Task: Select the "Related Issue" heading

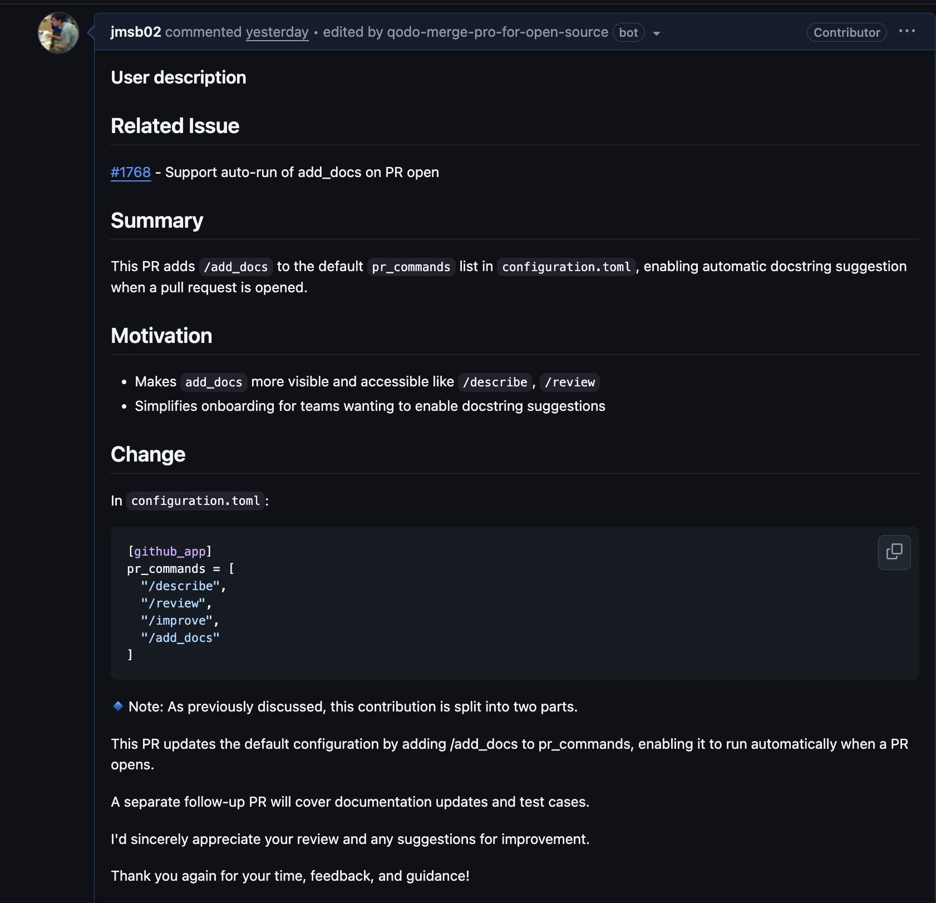Action: 175,126
